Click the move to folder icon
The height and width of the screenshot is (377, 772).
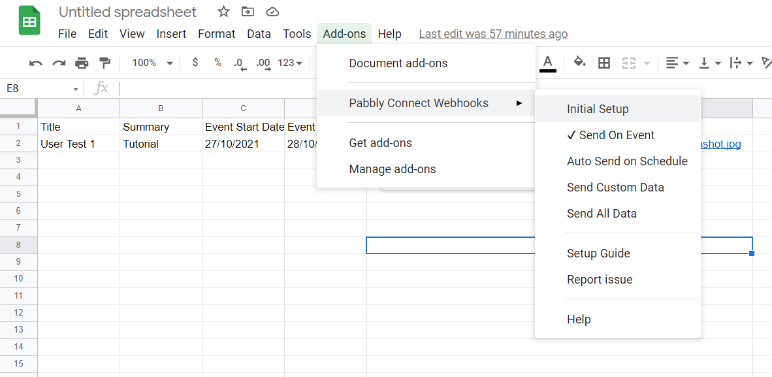[248, 12]
